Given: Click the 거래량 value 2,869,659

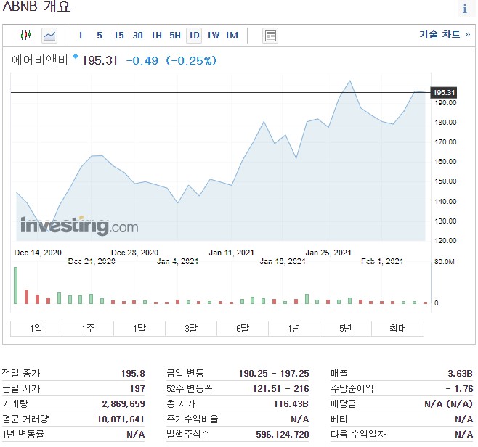Looking at the screenshot, I should click(123, 403).
